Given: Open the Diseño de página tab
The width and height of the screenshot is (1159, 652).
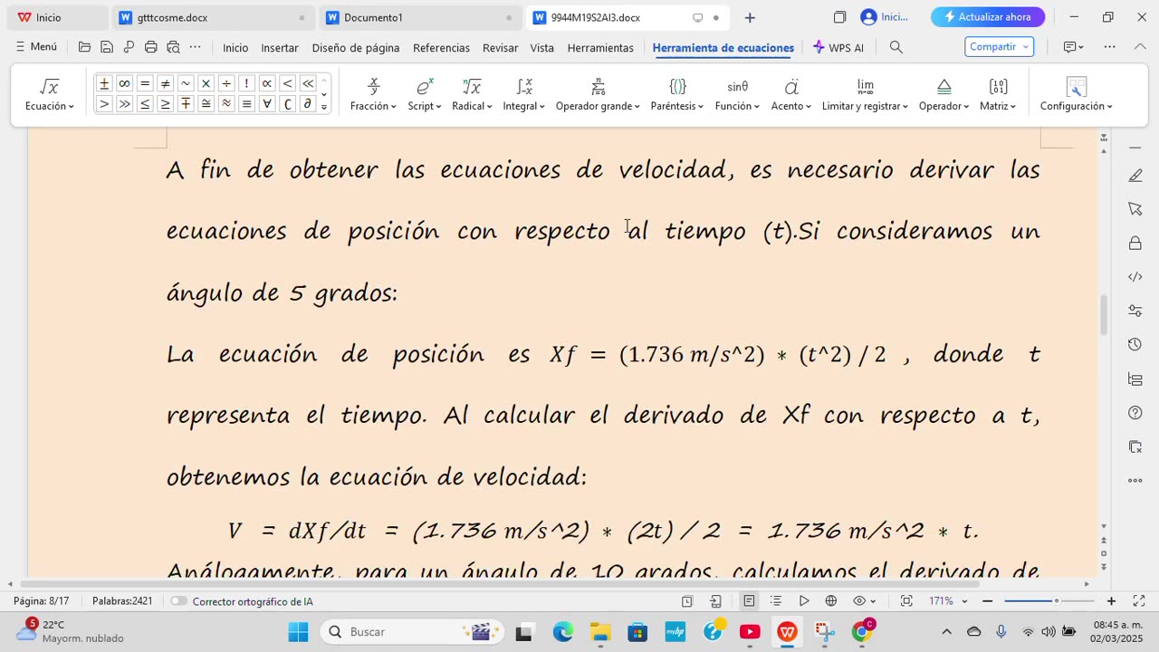Looking at the screenshot, I should [356, 48].
